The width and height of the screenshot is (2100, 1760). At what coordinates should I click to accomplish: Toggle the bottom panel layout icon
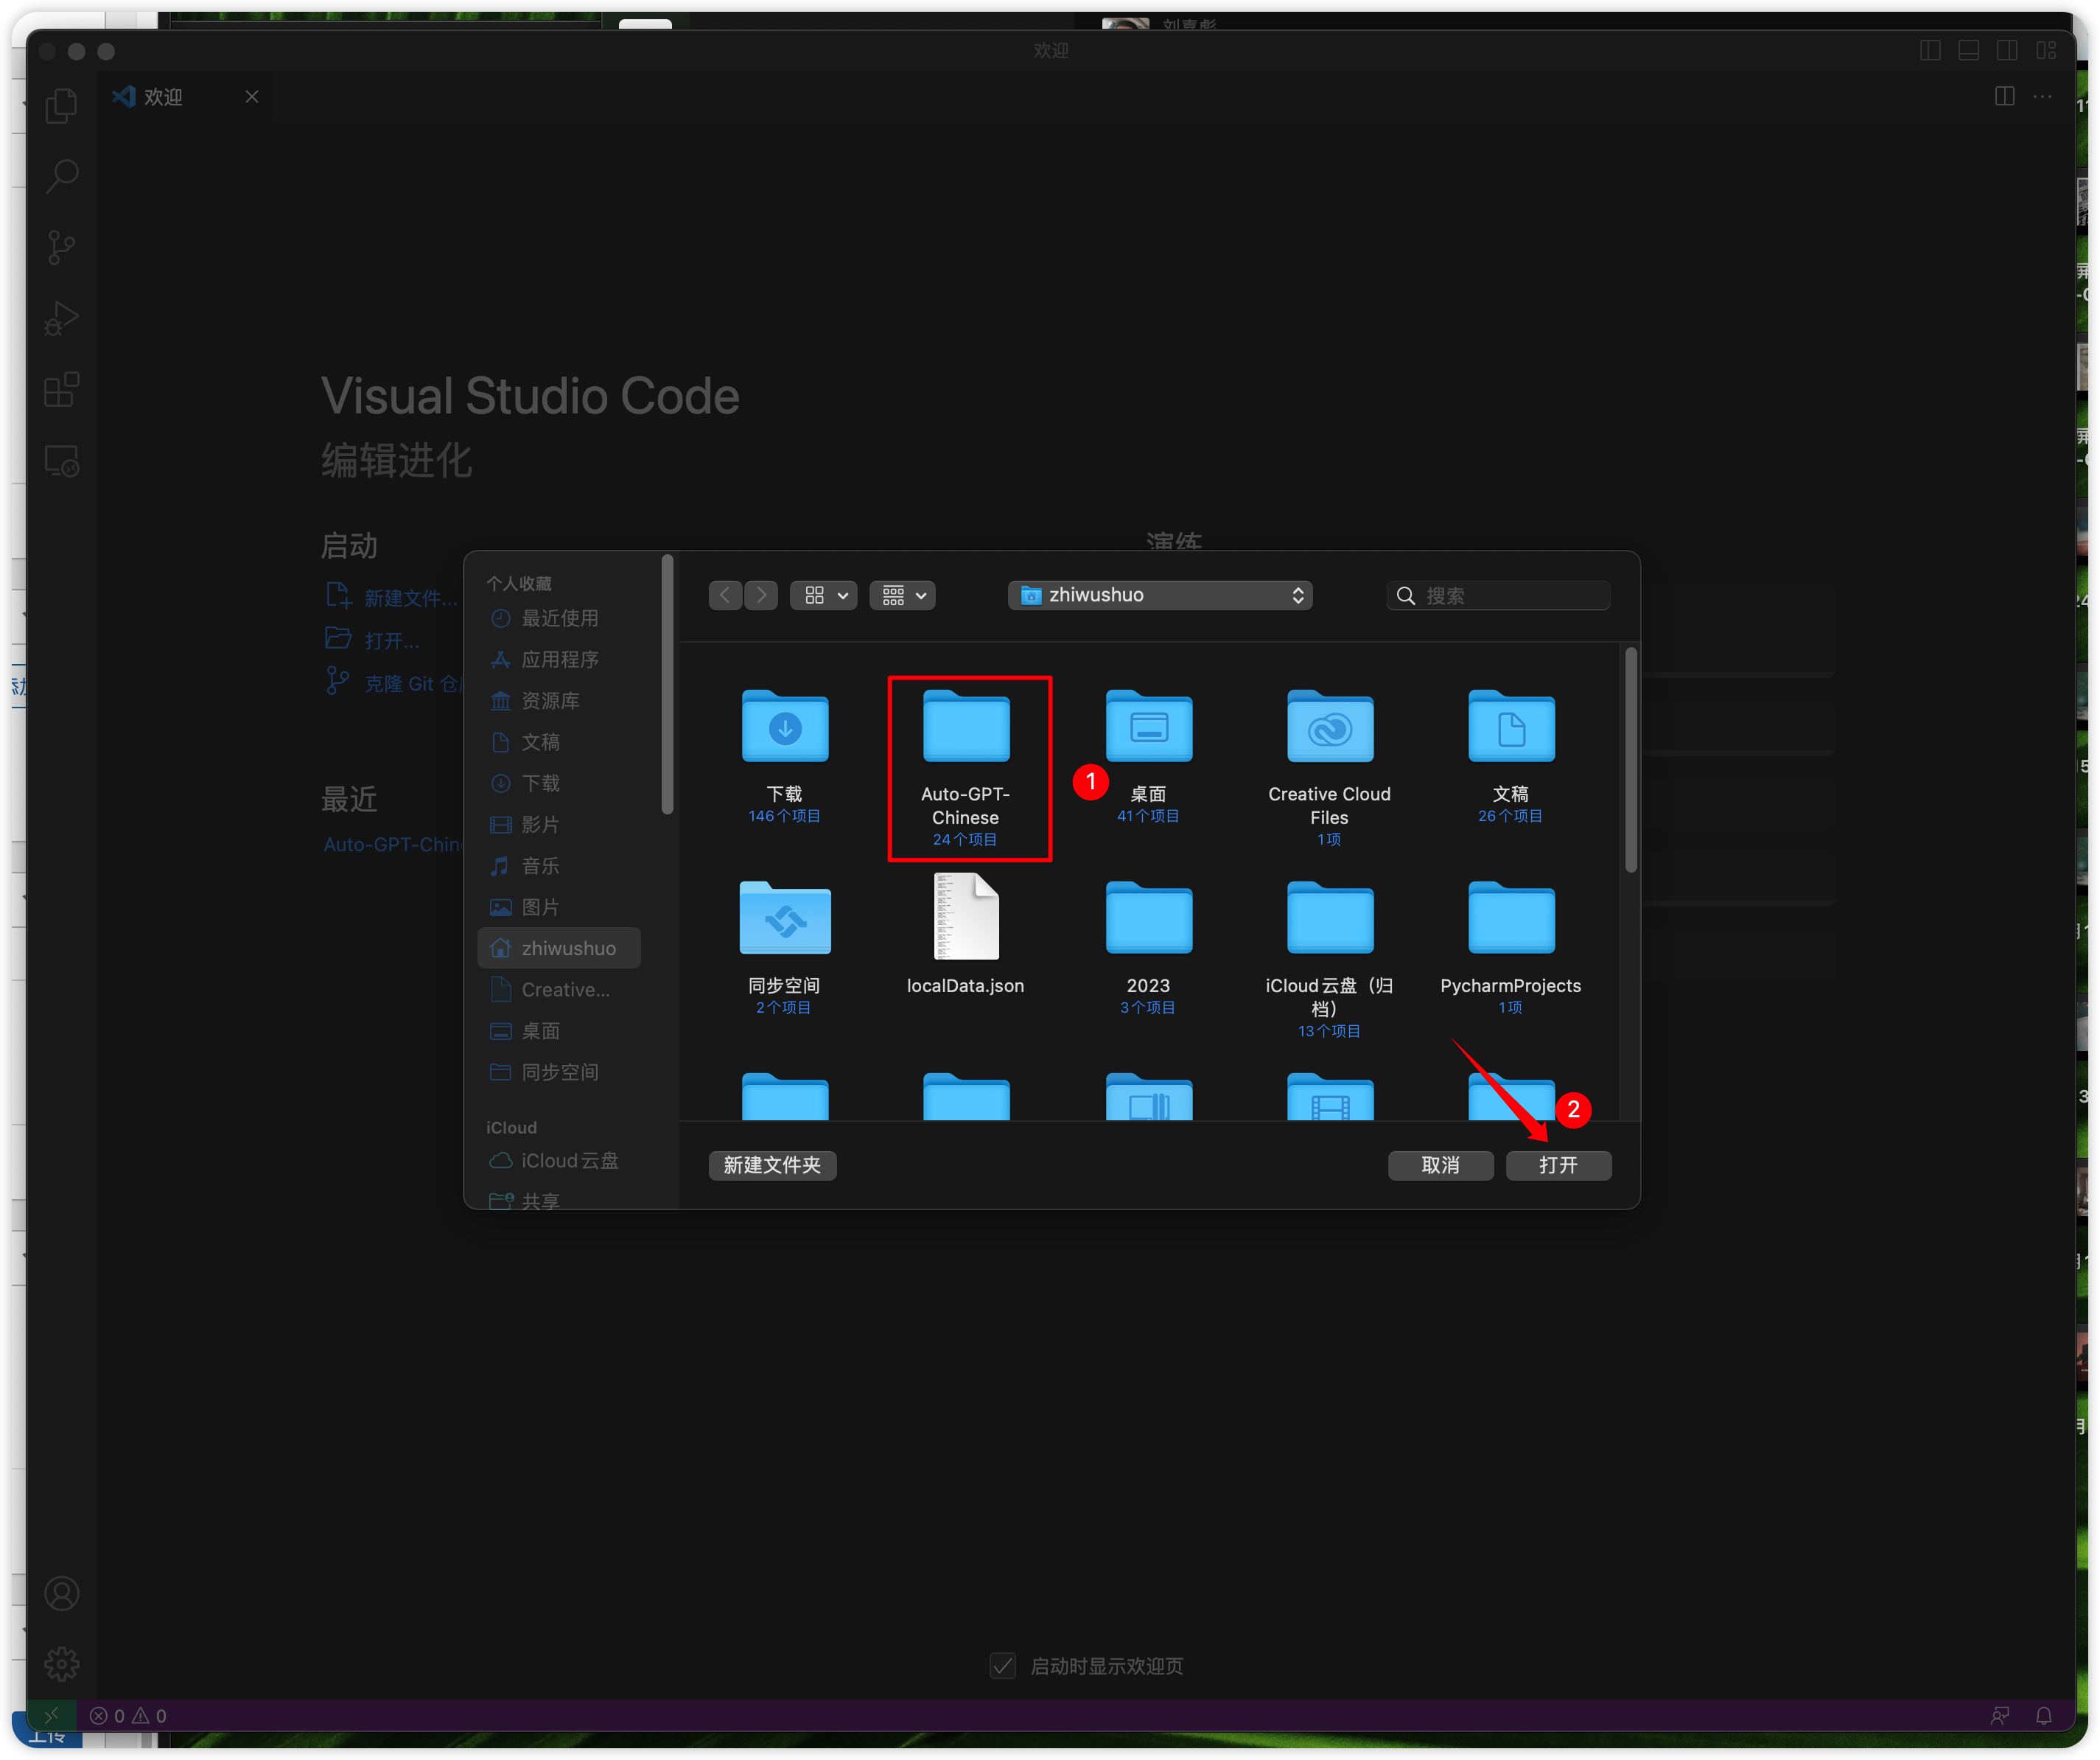click(x=1968, y=50)
